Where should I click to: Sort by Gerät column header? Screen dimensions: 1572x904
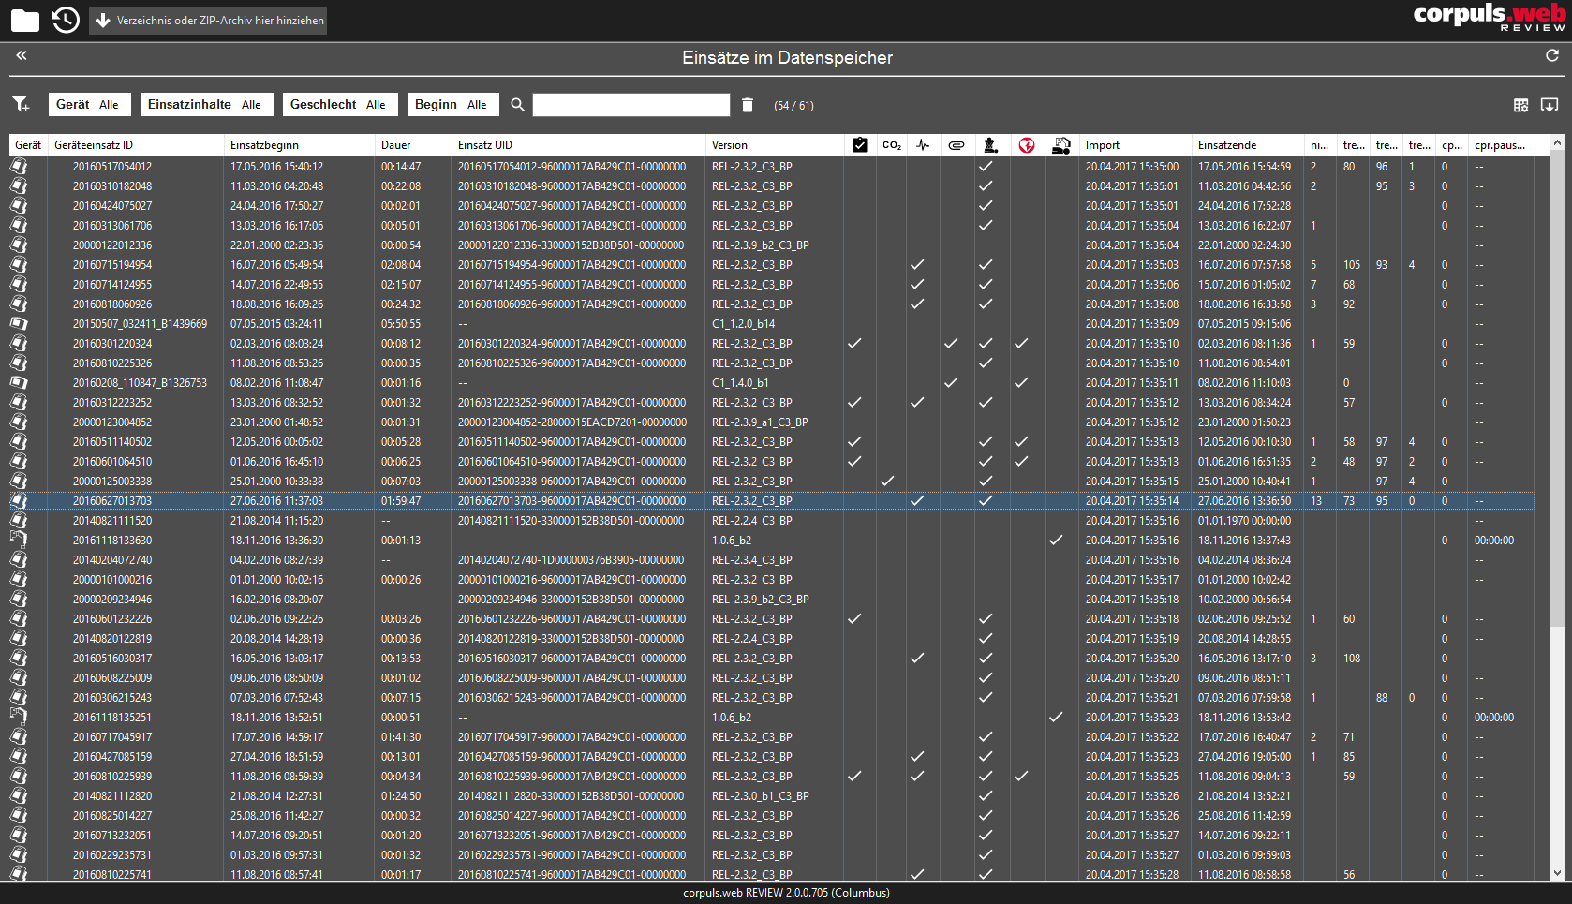[28, 145]
